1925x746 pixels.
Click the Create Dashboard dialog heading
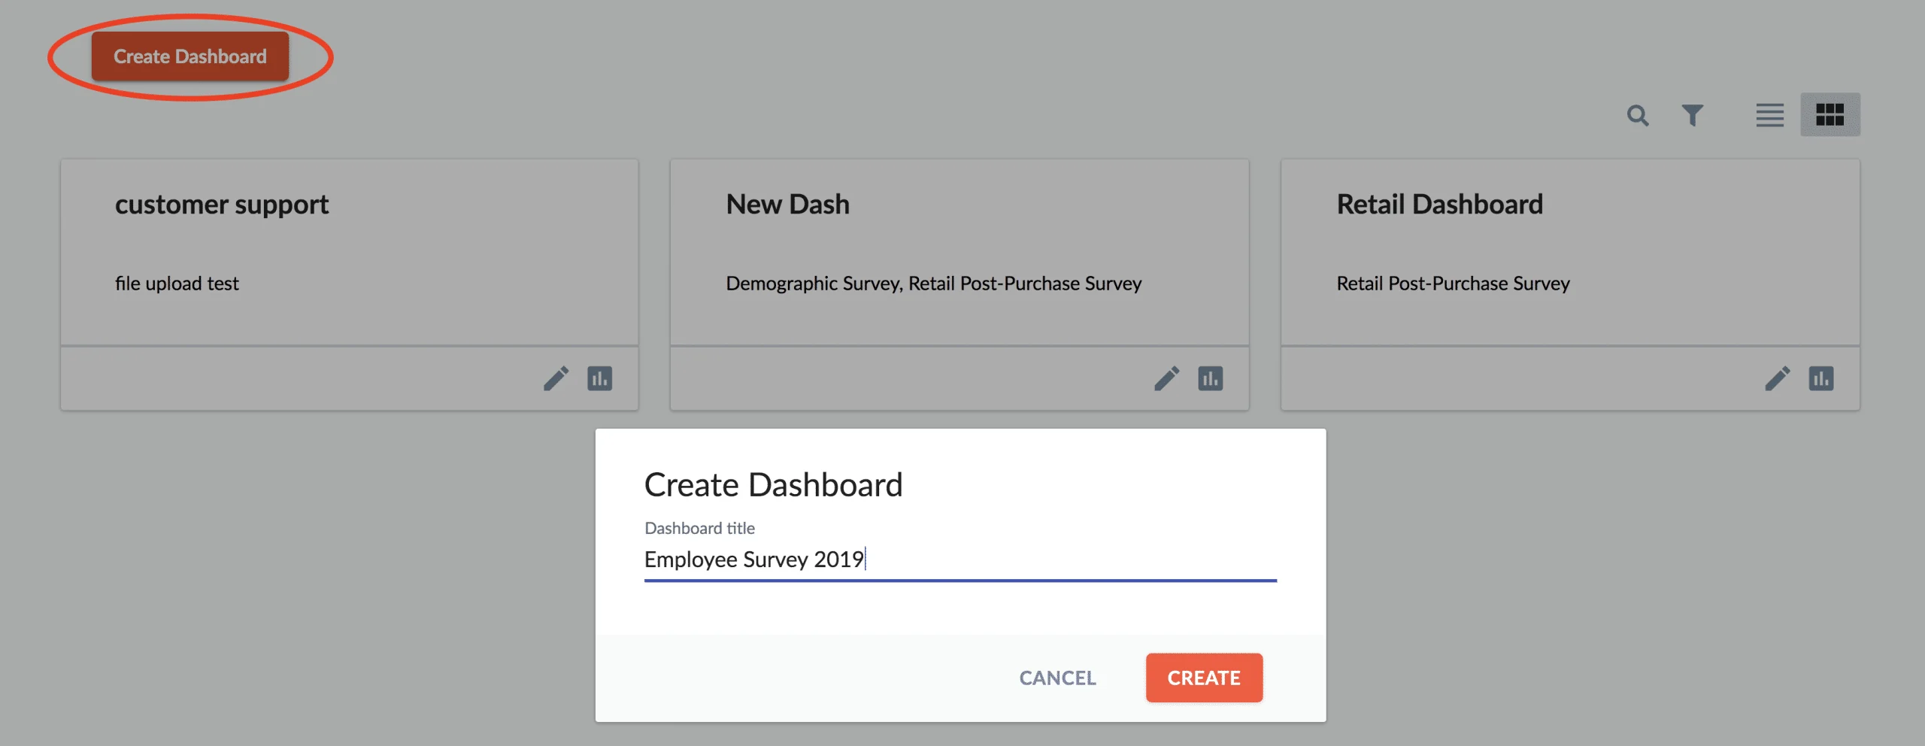point(773,484)
